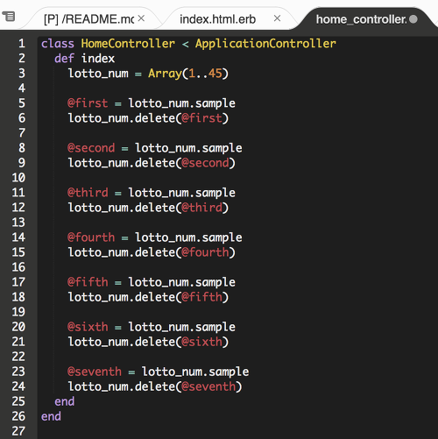The height and width of the screenshot is (439, 438).
Task: Click 'lotto_num.delete(@first)' on line 6
Action: (148, 118)
